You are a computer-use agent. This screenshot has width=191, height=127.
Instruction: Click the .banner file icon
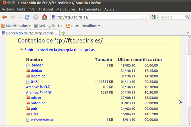coord(28,65)
